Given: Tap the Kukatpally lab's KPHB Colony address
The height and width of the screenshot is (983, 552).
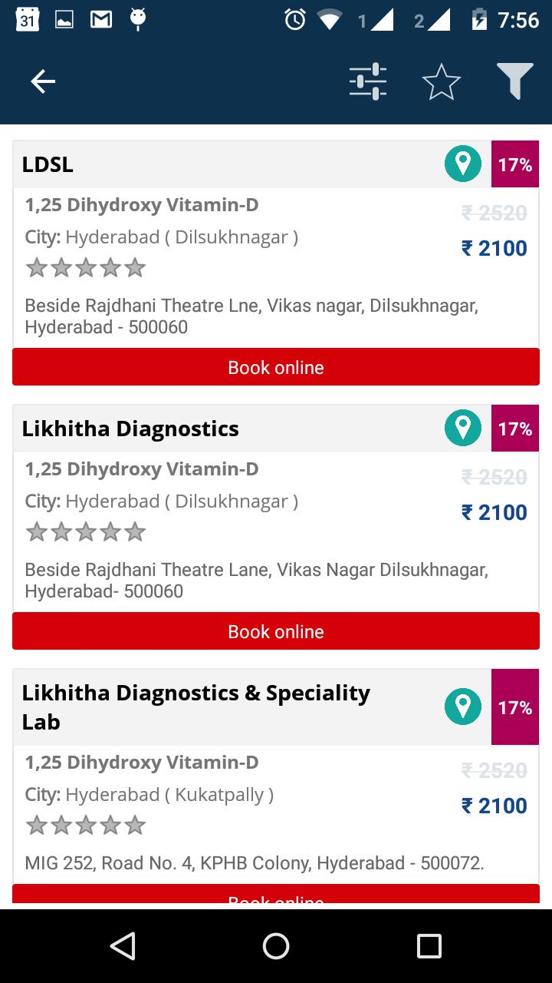Looking at the screenshot, I should (255, 863).
